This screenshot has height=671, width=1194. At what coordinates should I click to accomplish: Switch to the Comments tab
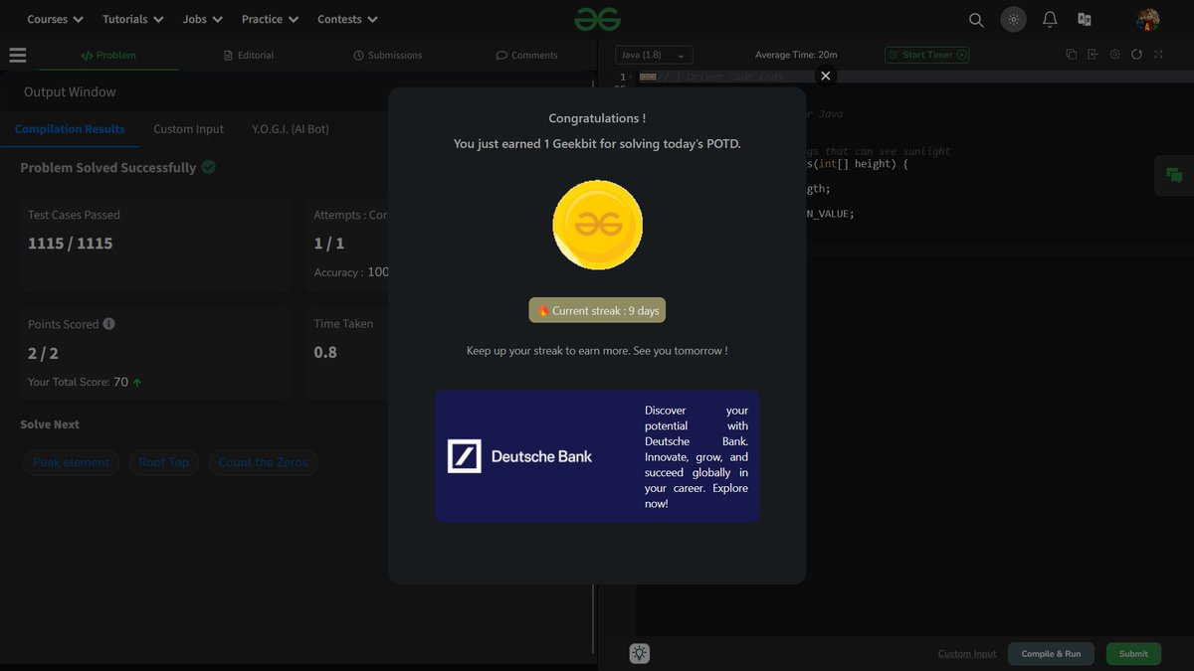[526, 56]
